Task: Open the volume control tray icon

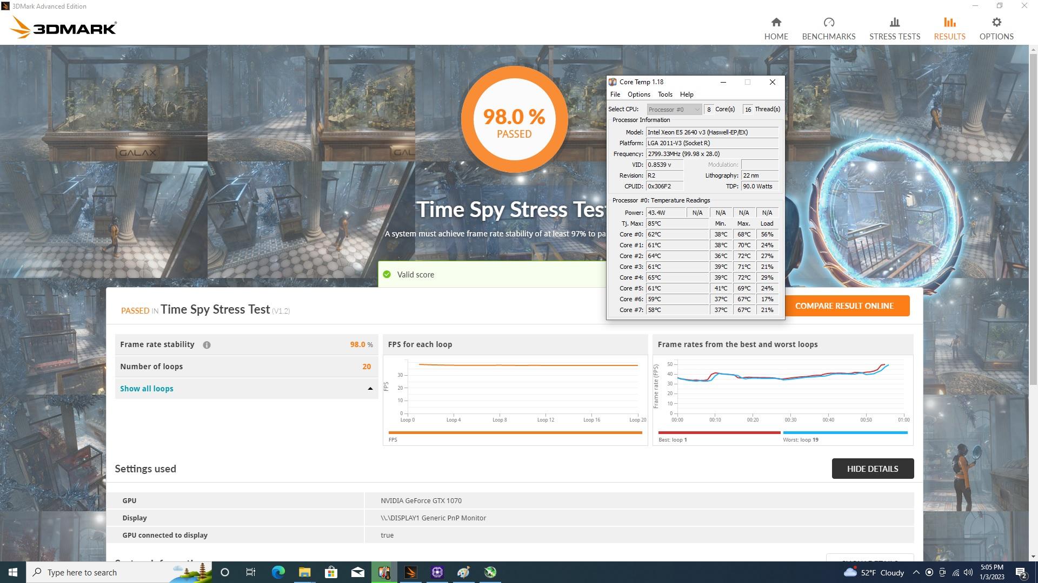Action: pos(968,572)
